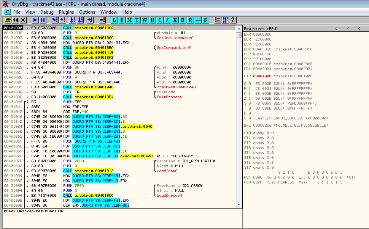The width and height of the screenshot is (369, 229).
Task: Click the EAX register value
Action: 262,34
